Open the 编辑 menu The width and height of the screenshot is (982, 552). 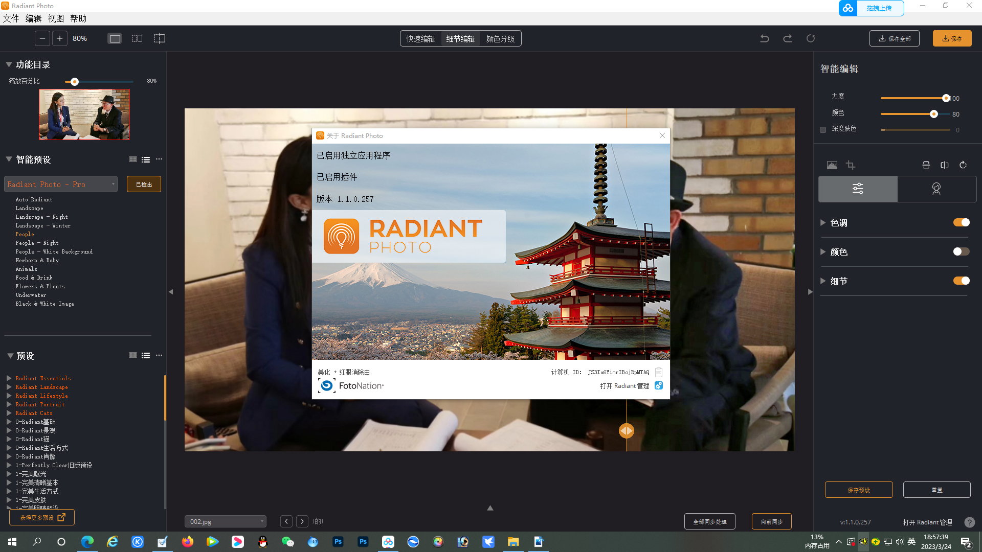point(33,18)
